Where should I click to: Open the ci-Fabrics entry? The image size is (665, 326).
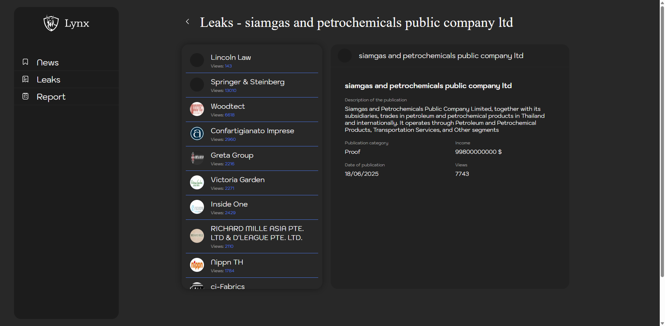coord(228,286)
